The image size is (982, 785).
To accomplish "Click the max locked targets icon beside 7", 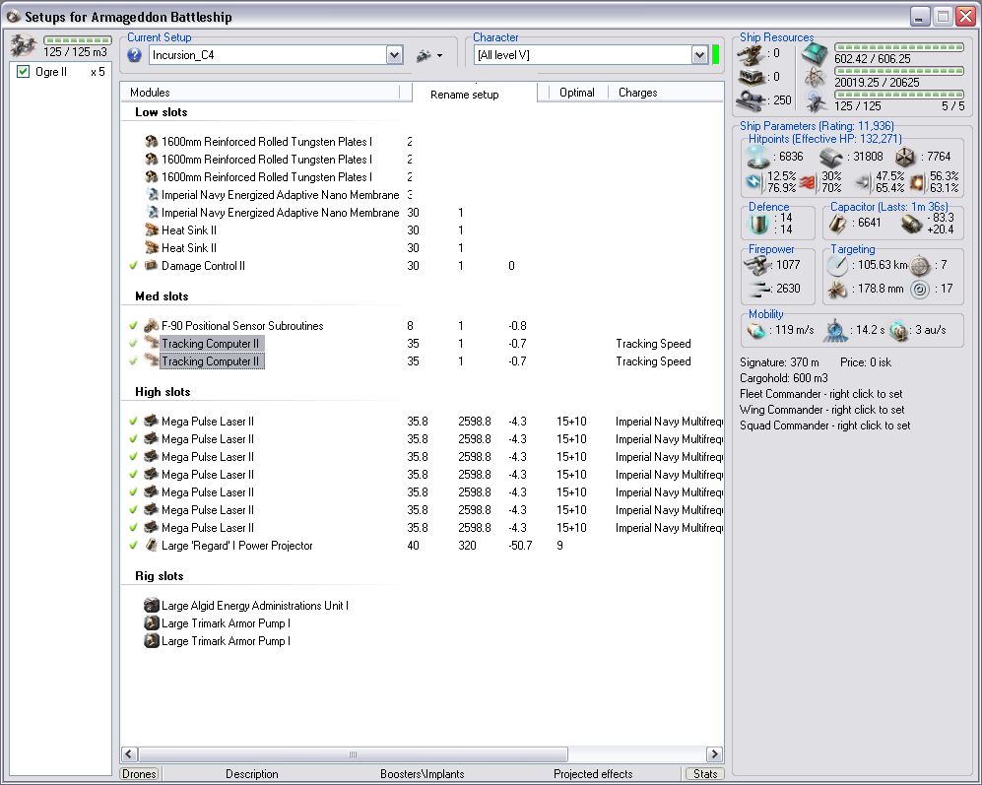I will pos(919,266).
